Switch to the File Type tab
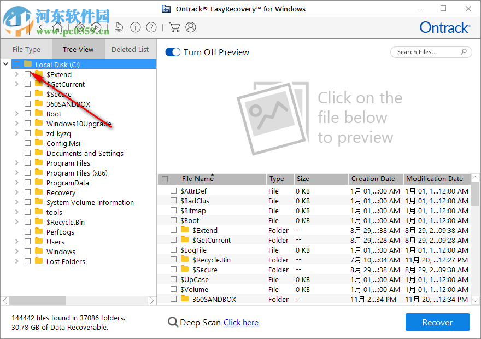The image size is (481, 339). 26,49
